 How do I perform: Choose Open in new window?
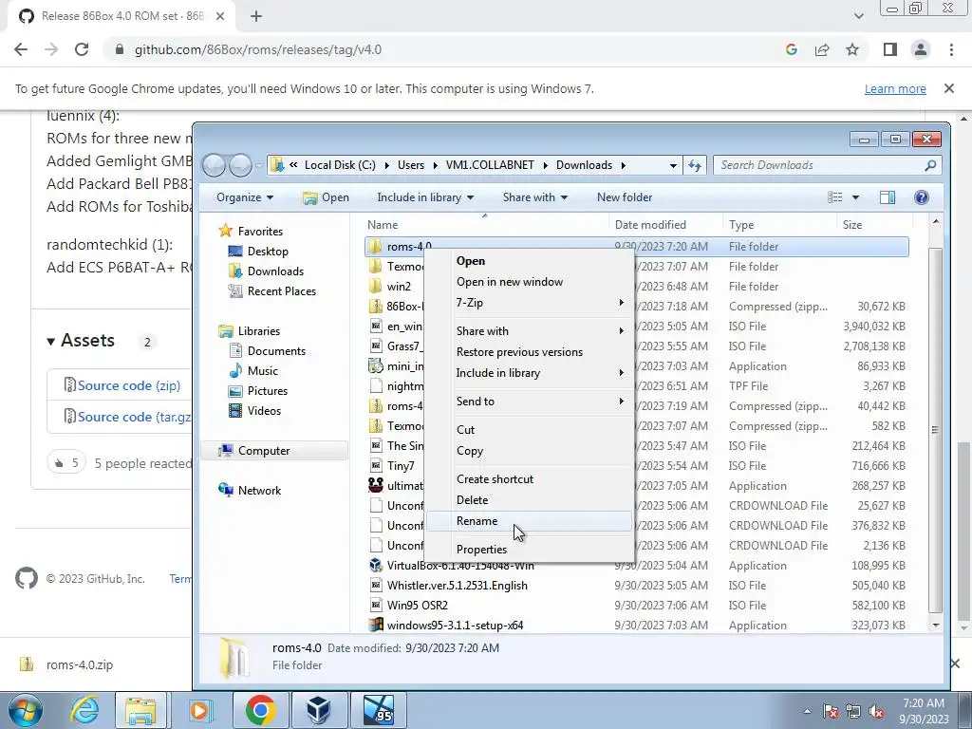(529, 281)
